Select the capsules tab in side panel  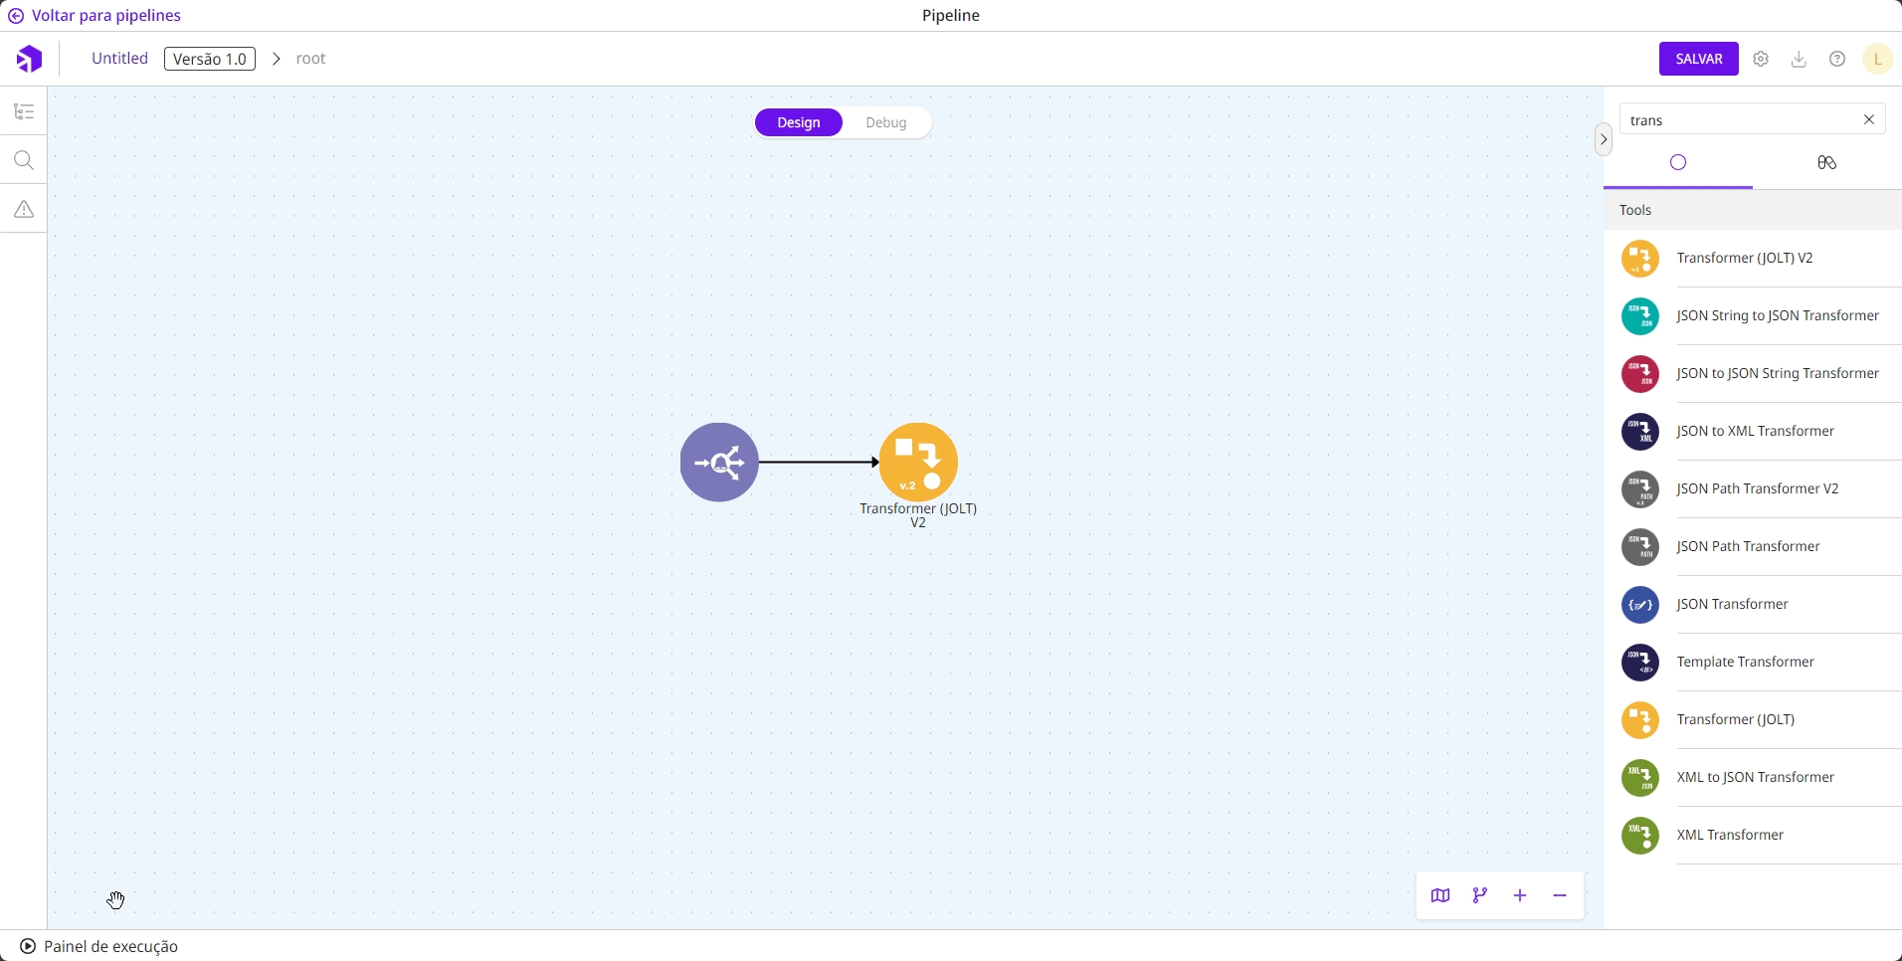point(1826,162)
